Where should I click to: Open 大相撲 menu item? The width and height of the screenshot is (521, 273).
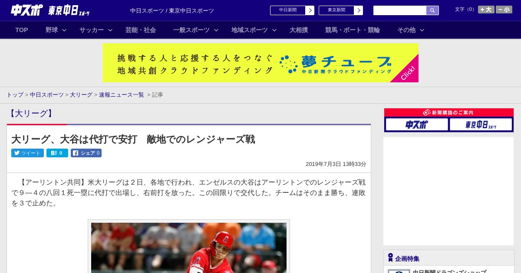tap(299, 30)
